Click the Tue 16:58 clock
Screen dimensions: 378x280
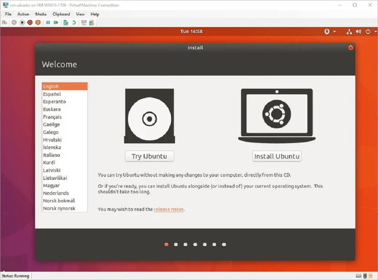click(191, 32)
